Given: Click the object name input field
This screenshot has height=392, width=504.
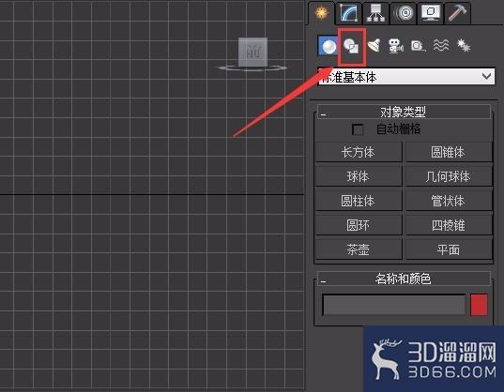Looking at the screenshot, I should tap(394, 305).
